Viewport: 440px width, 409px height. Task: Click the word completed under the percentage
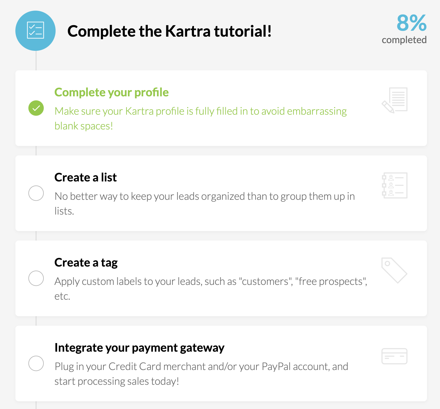click(404, 40)
